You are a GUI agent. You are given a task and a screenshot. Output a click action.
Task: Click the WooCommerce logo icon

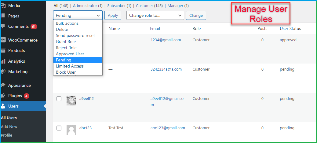[3, 40]
